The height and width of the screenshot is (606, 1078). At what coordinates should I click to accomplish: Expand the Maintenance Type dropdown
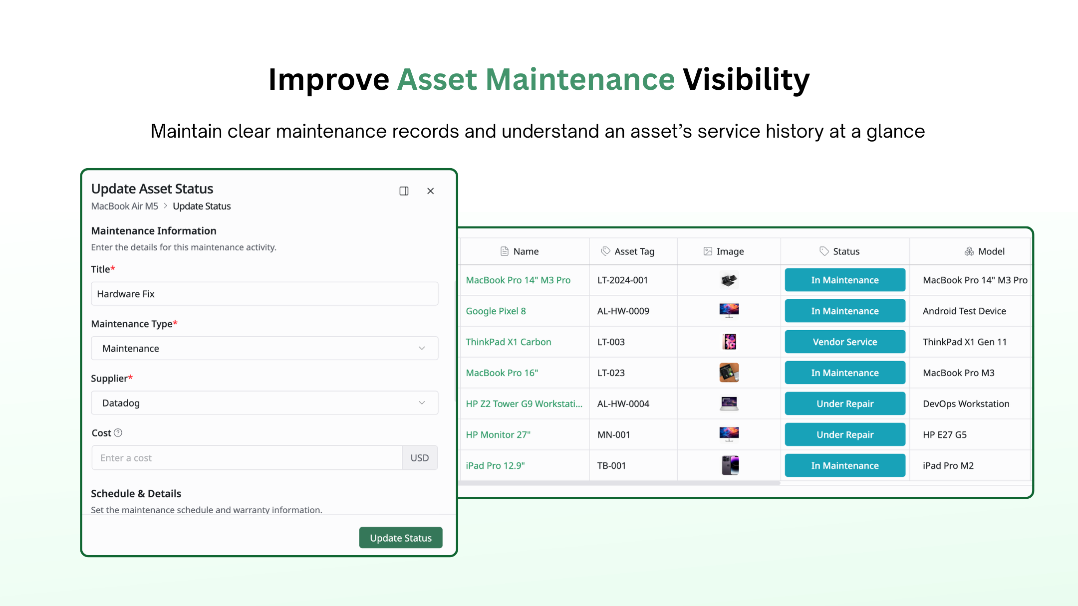pos(265,348)
